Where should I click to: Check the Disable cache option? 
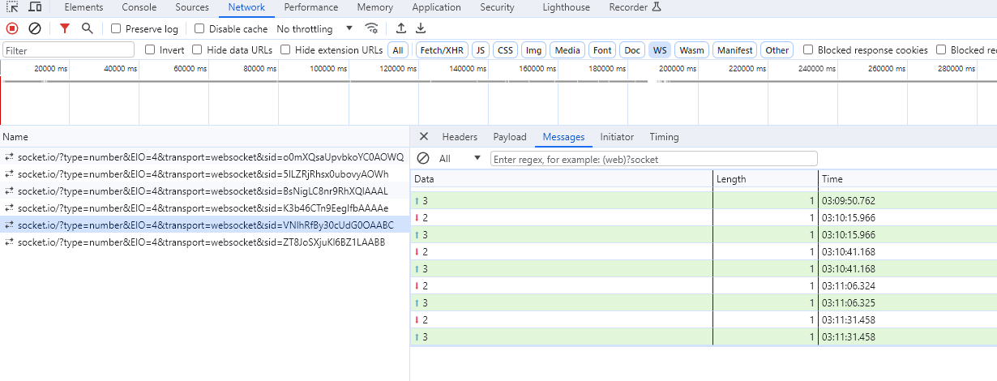pyautogui.click(x=200, y=28)
